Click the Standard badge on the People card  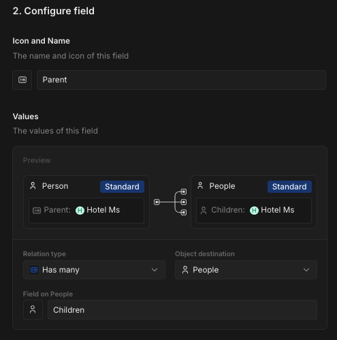289,187
